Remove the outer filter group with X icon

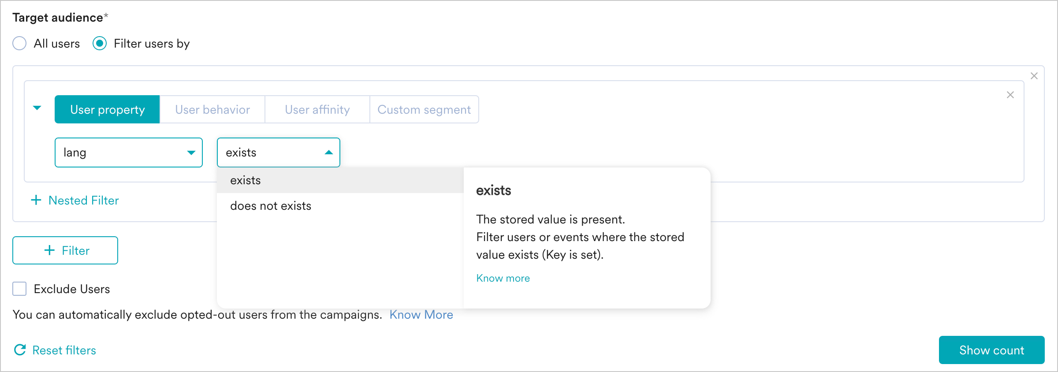coord(1034,76)
